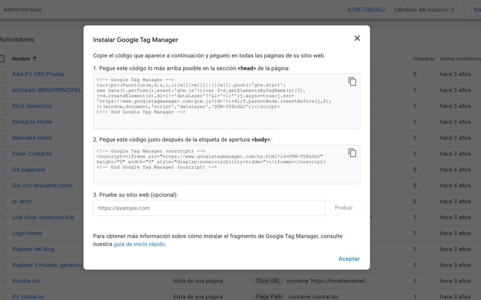Open the Clics Genéricos trigger
The image size is (481, 300).
32,106
